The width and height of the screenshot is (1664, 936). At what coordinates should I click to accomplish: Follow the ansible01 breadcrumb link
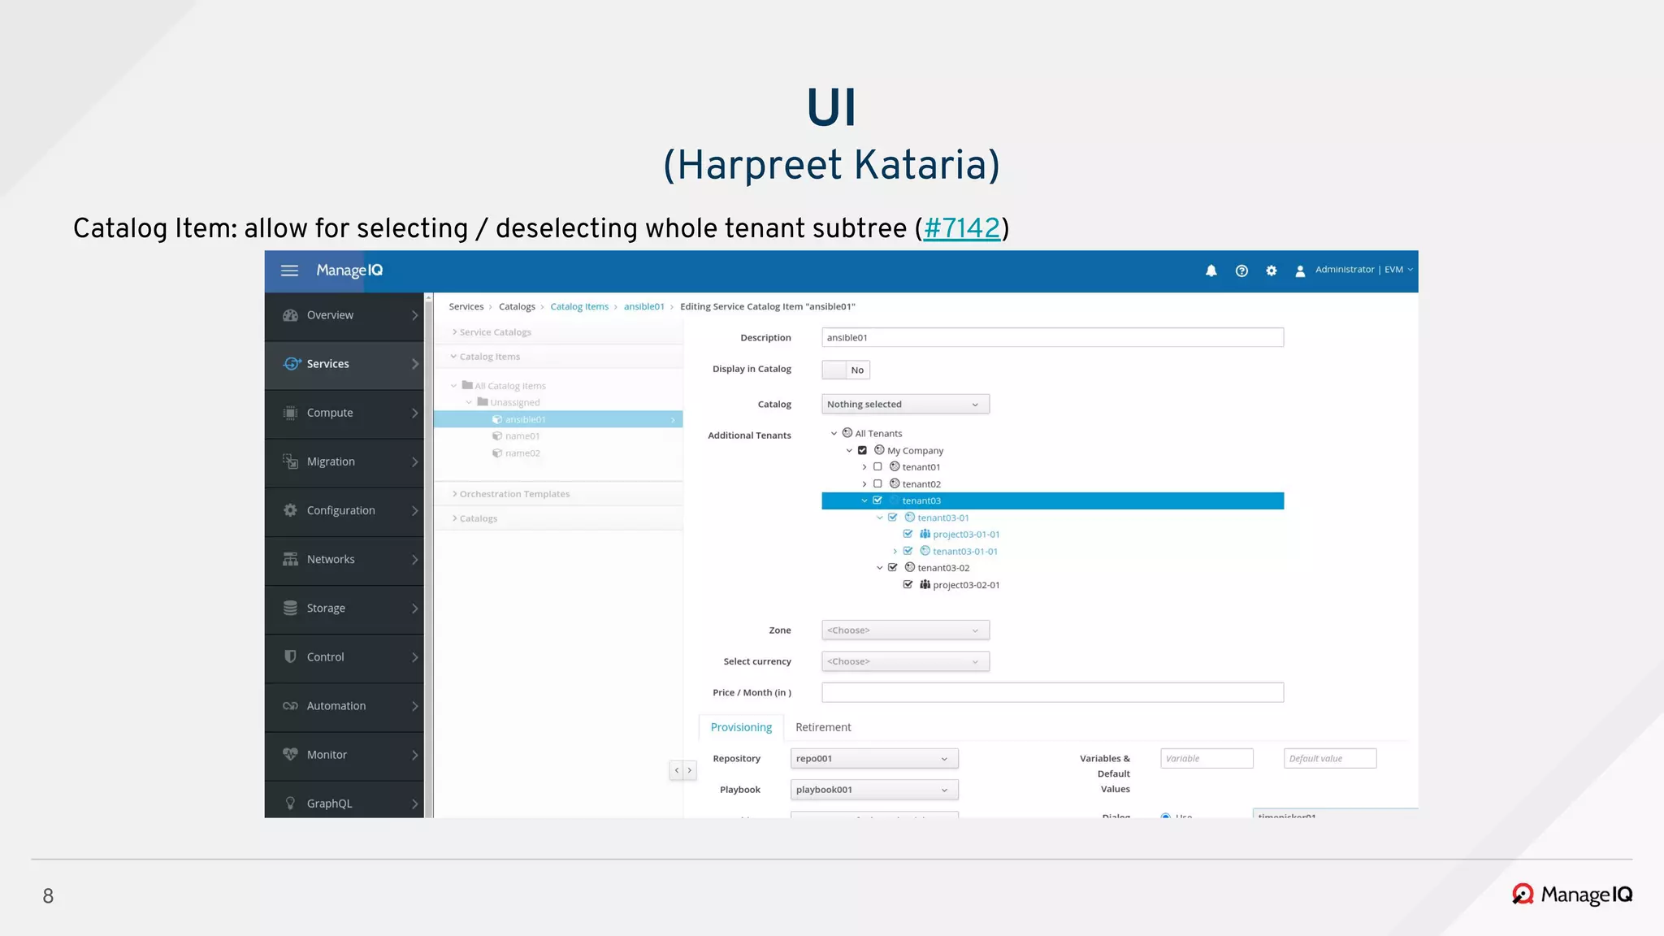click(x=644, y=306)
